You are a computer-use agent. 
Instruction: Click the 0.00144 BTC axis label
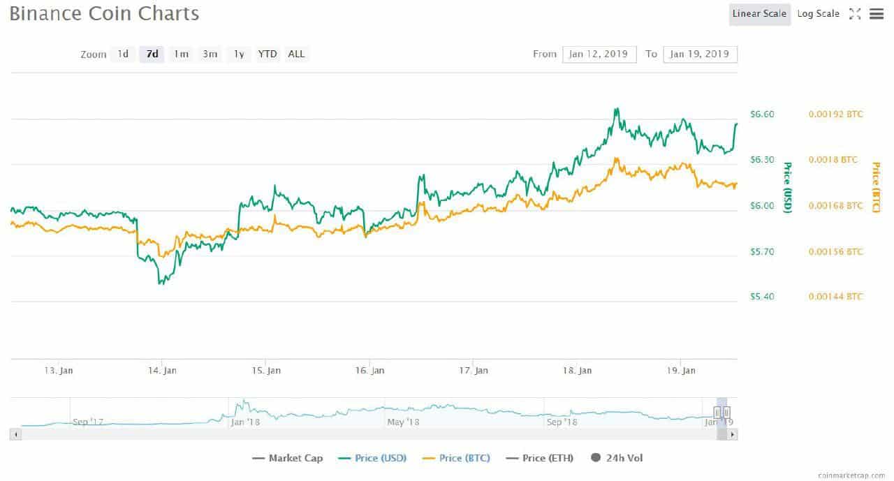[x=836, y=297]
